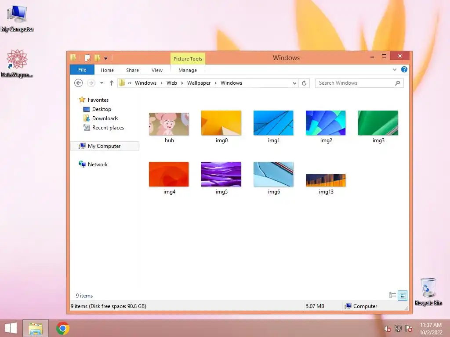Click the New folder quick access icon

pos(97,58)
